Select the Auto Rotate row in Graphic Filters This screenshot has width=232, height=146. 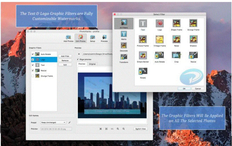point(44,54)
